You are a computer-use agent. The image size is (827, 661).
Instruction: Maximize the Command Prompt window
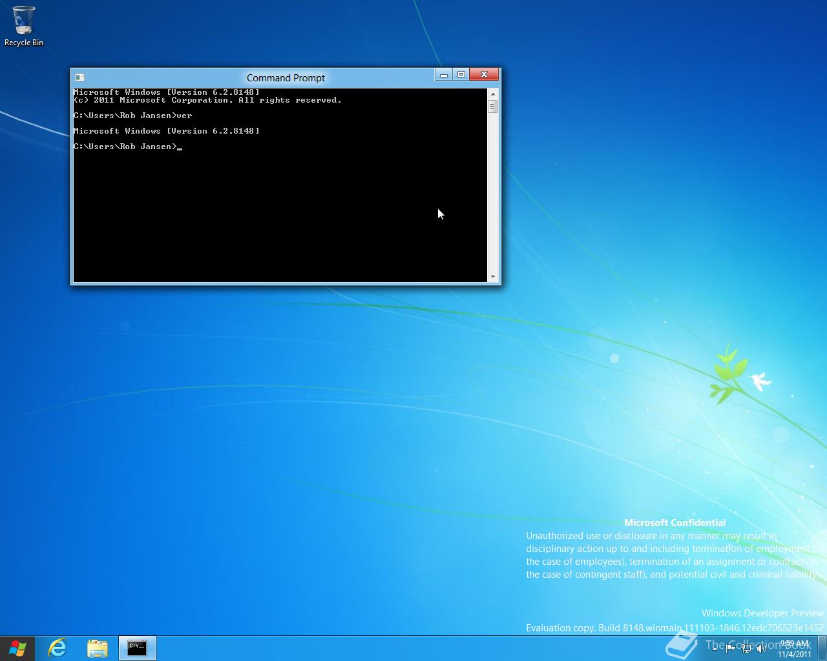tap(461, 75)
